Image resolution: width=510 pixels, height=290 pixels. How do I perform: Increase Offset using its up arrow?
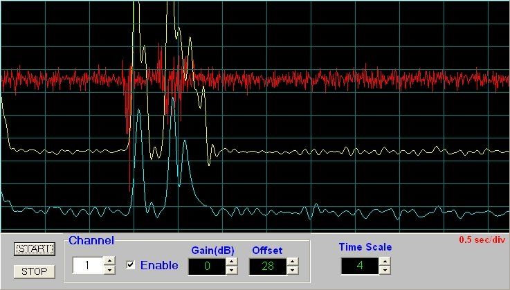(x=293, y=262)
